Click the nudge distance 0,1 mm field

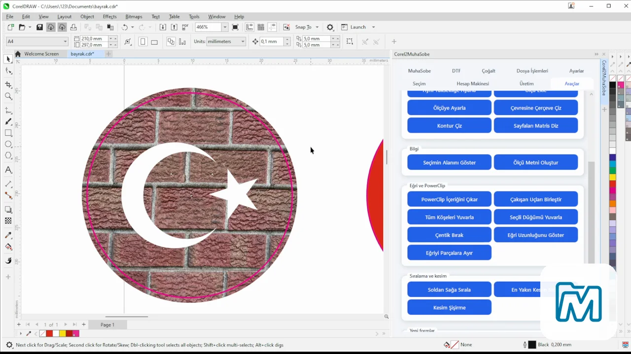pyautogui.click(x=272, y=41)
